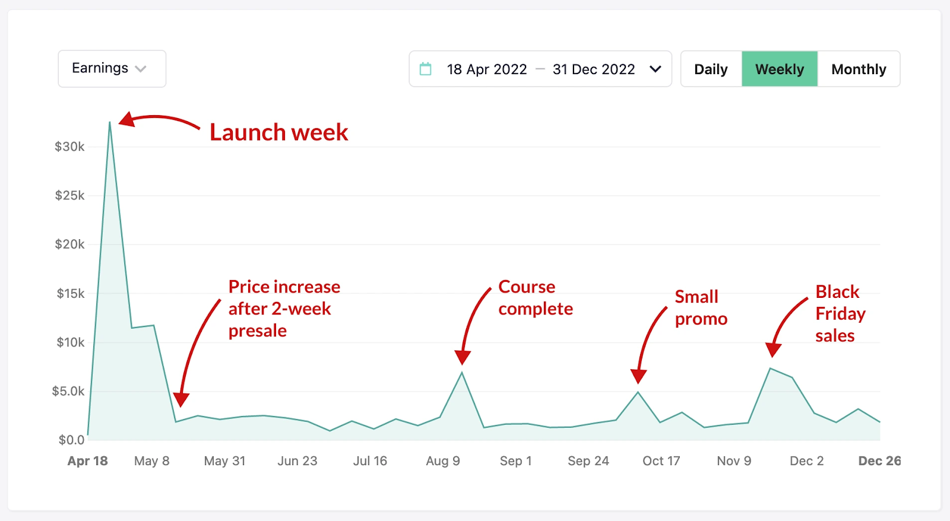Click the Course complete spike near Aug 9
950x521 pixels.
(x=463, y=373)
